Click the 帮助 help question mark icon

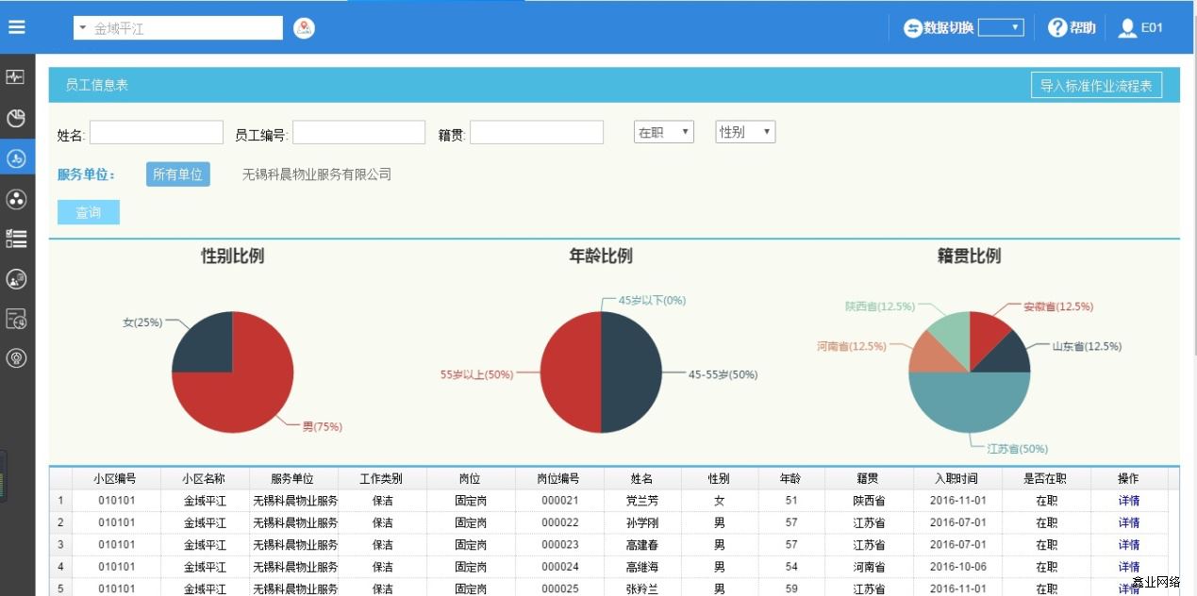point(1057,27)
